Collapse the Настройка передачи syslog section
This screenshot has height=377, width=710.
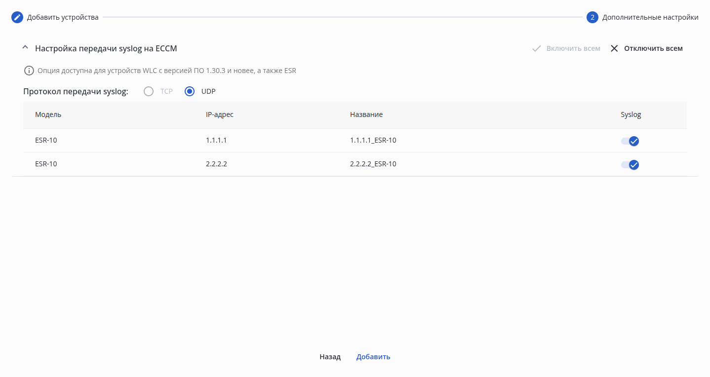pos(25,48)
